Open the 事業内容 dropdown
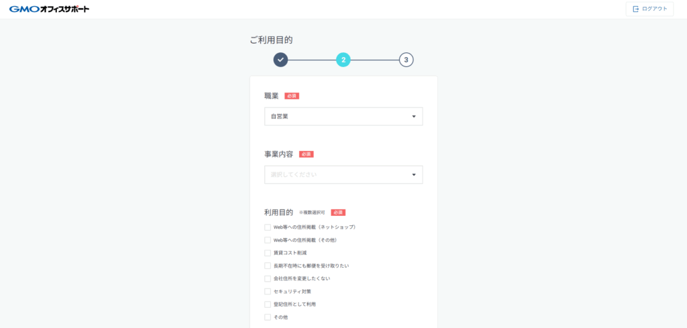 [x=343, y=174]
